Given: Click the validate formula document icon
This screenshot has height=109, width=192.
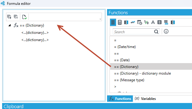Looking at the screenshot, I should tap(24, 17).
